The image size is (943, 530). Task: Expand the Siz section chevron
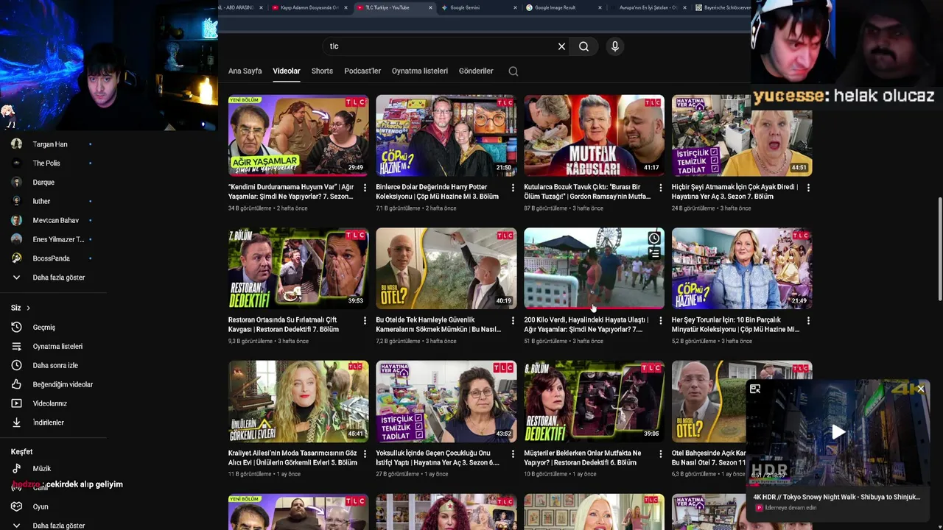pos(28,308)
